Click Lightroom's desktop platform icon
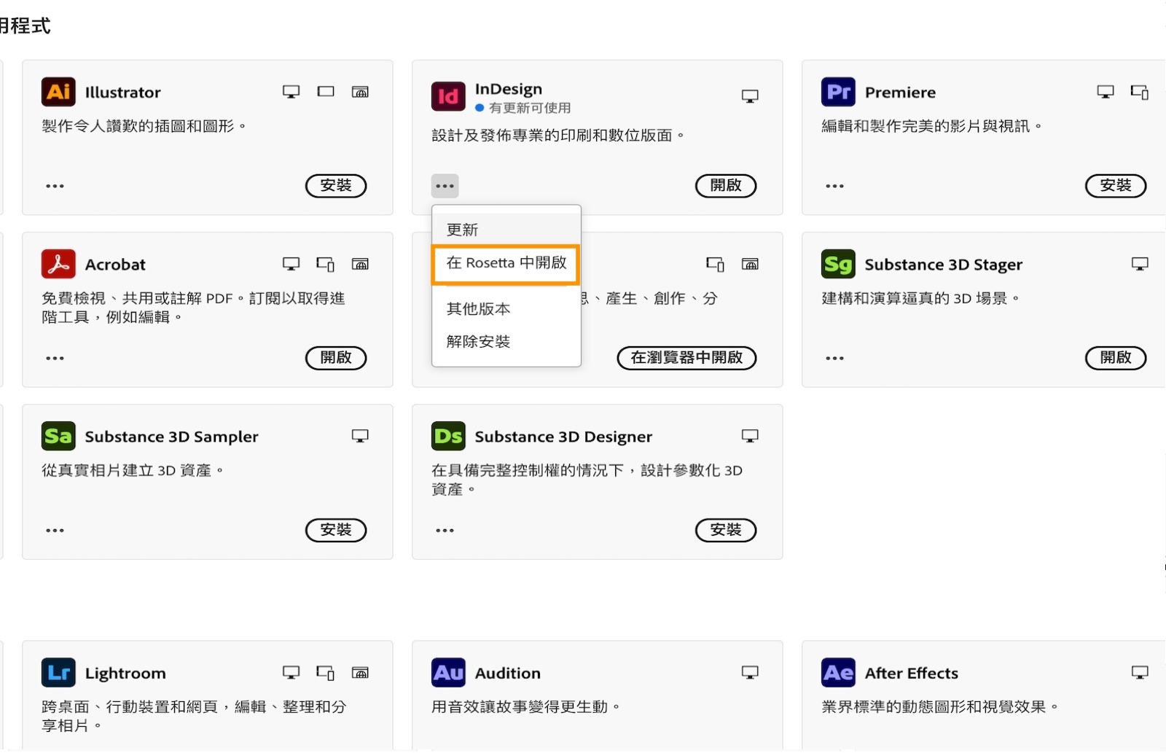The width and height of the screenshot is (1166, 753). coord(291,672)
